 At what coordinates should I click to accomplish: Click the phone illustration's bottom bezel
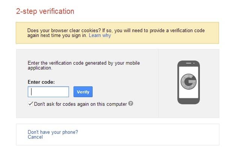[x=189, y=101]
